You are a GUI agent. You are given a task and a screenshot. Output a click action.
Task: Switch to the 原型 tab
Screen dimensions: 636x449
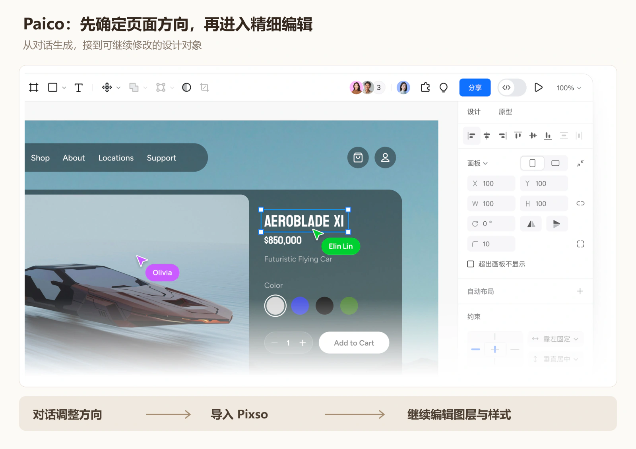point(505,112)
